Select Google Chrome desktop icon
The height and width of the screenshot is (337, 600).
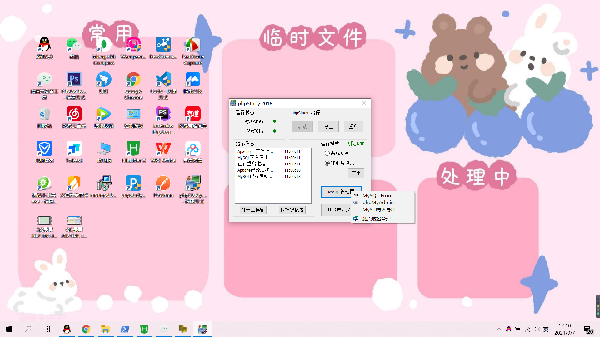coord(133,86)
